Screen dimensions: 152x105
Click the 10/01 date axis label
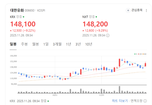[55, 95]
